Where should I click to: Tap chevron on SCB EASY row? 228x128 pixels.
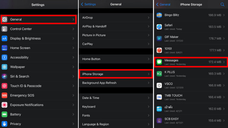point(224,121)
